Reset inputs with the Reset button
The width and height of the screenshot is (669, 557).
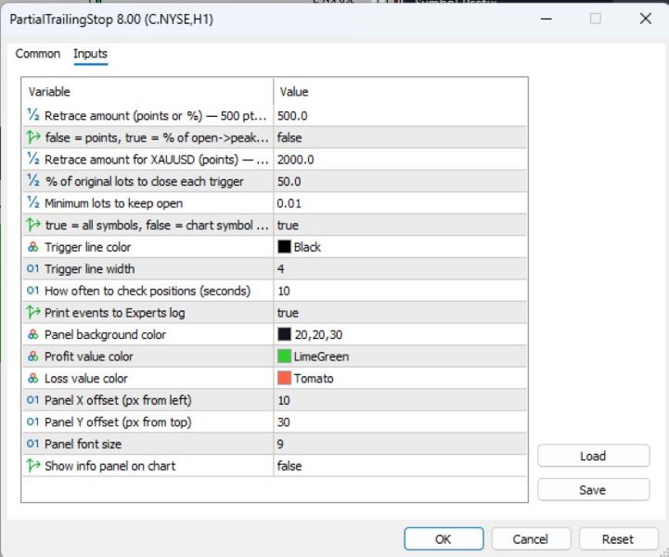pyautogui.click(x=618, y=539)
